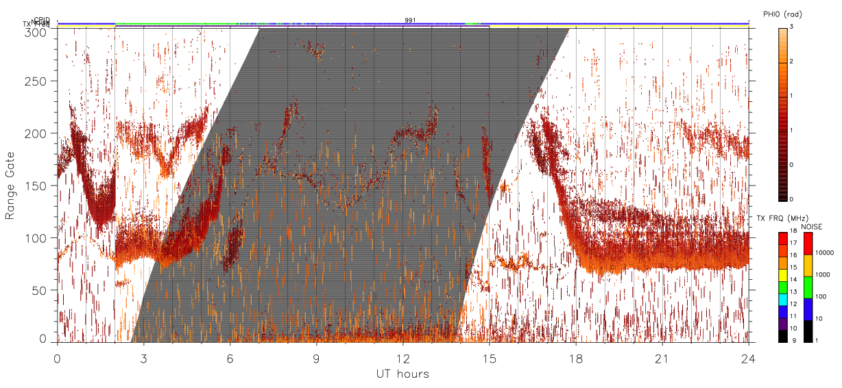This screenshot has height=388, width=842.
Task: Click the x-axis tick label '15'
Action: 490,358
